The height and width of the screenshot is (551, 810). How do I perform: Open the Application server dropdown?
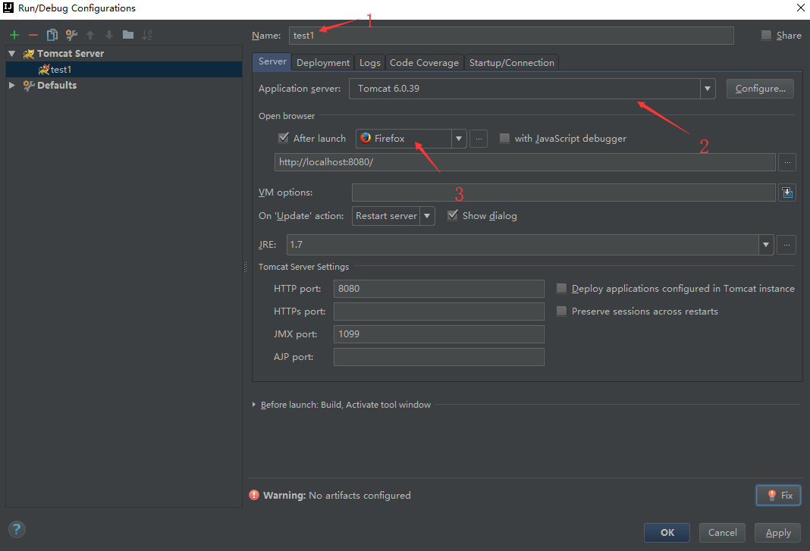(708, 89)
